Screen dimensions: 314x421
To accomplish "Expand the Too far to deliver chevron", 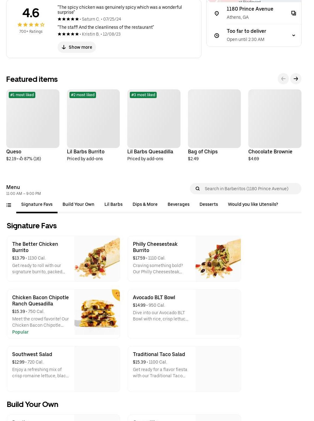I will 293,35.
